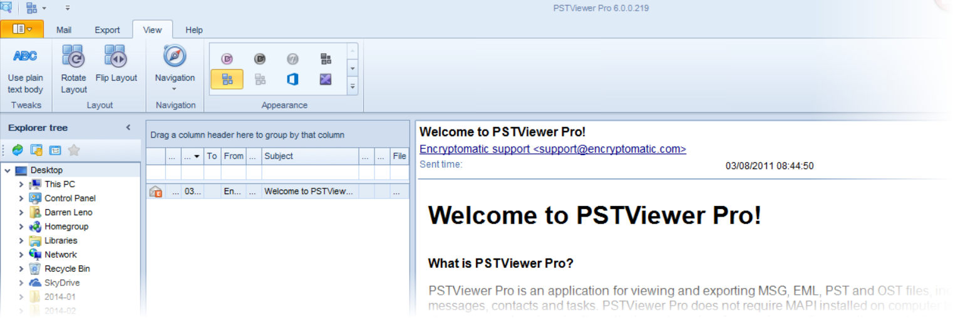Expand the Control Panel node
Viewport: 953px width, 318px height.
coord(21,198)
